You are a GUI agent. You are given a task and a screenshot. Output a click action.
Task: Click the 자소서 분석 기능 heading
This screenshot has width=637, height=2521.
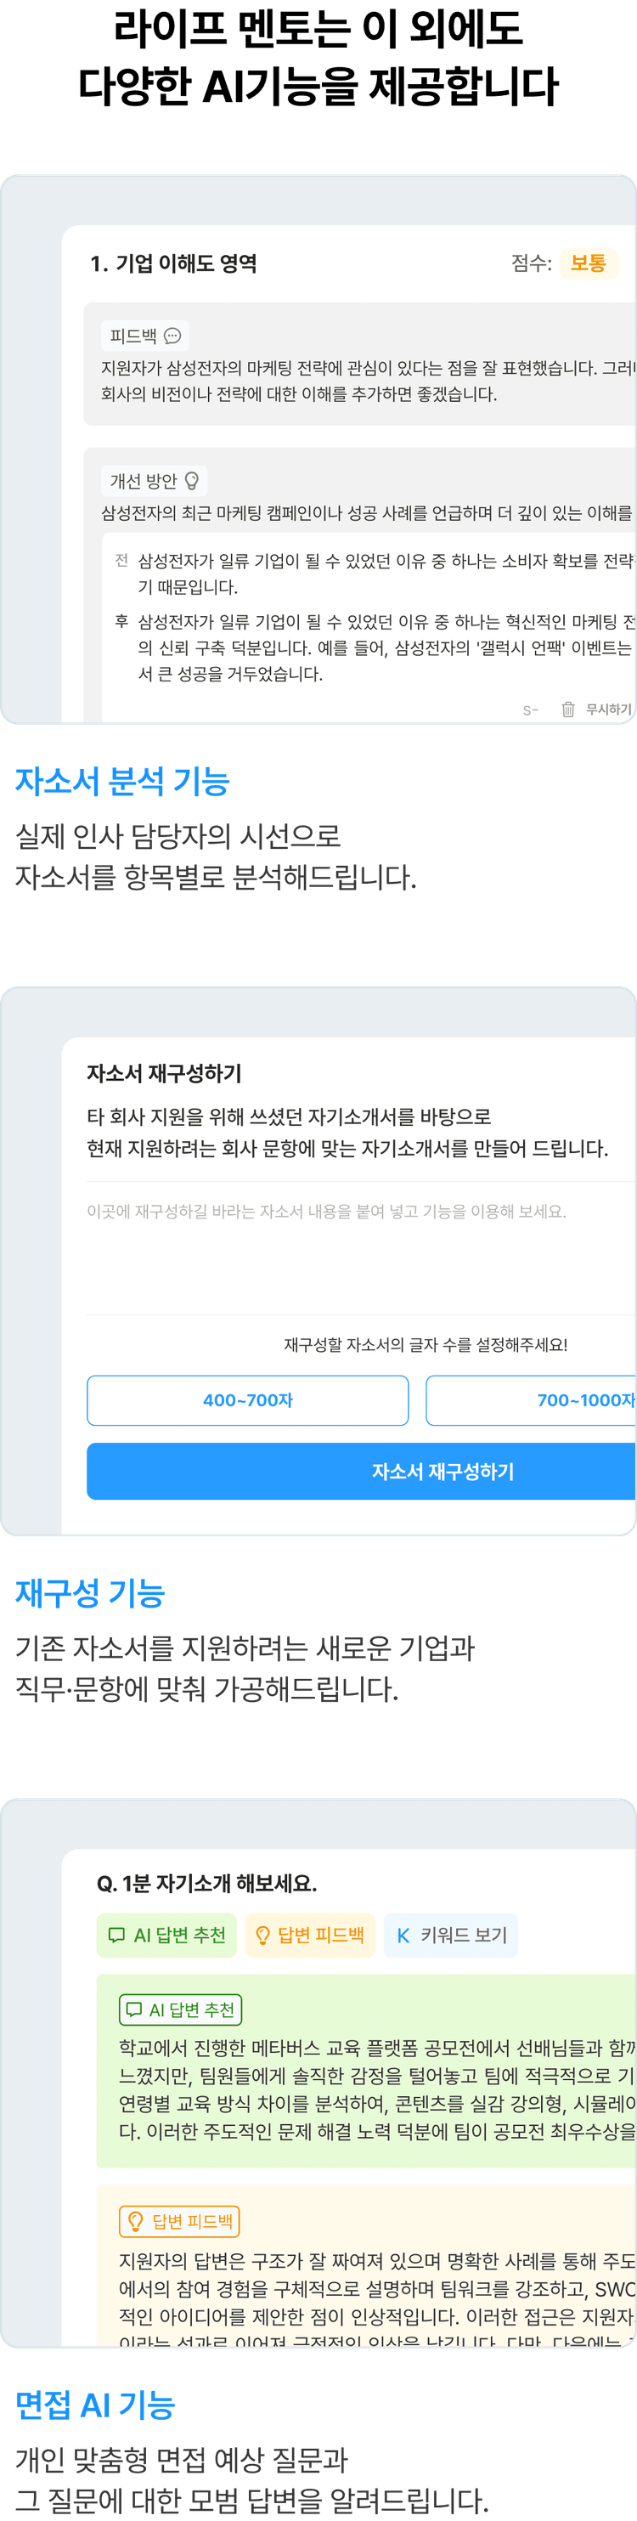(x=122, y=781)
